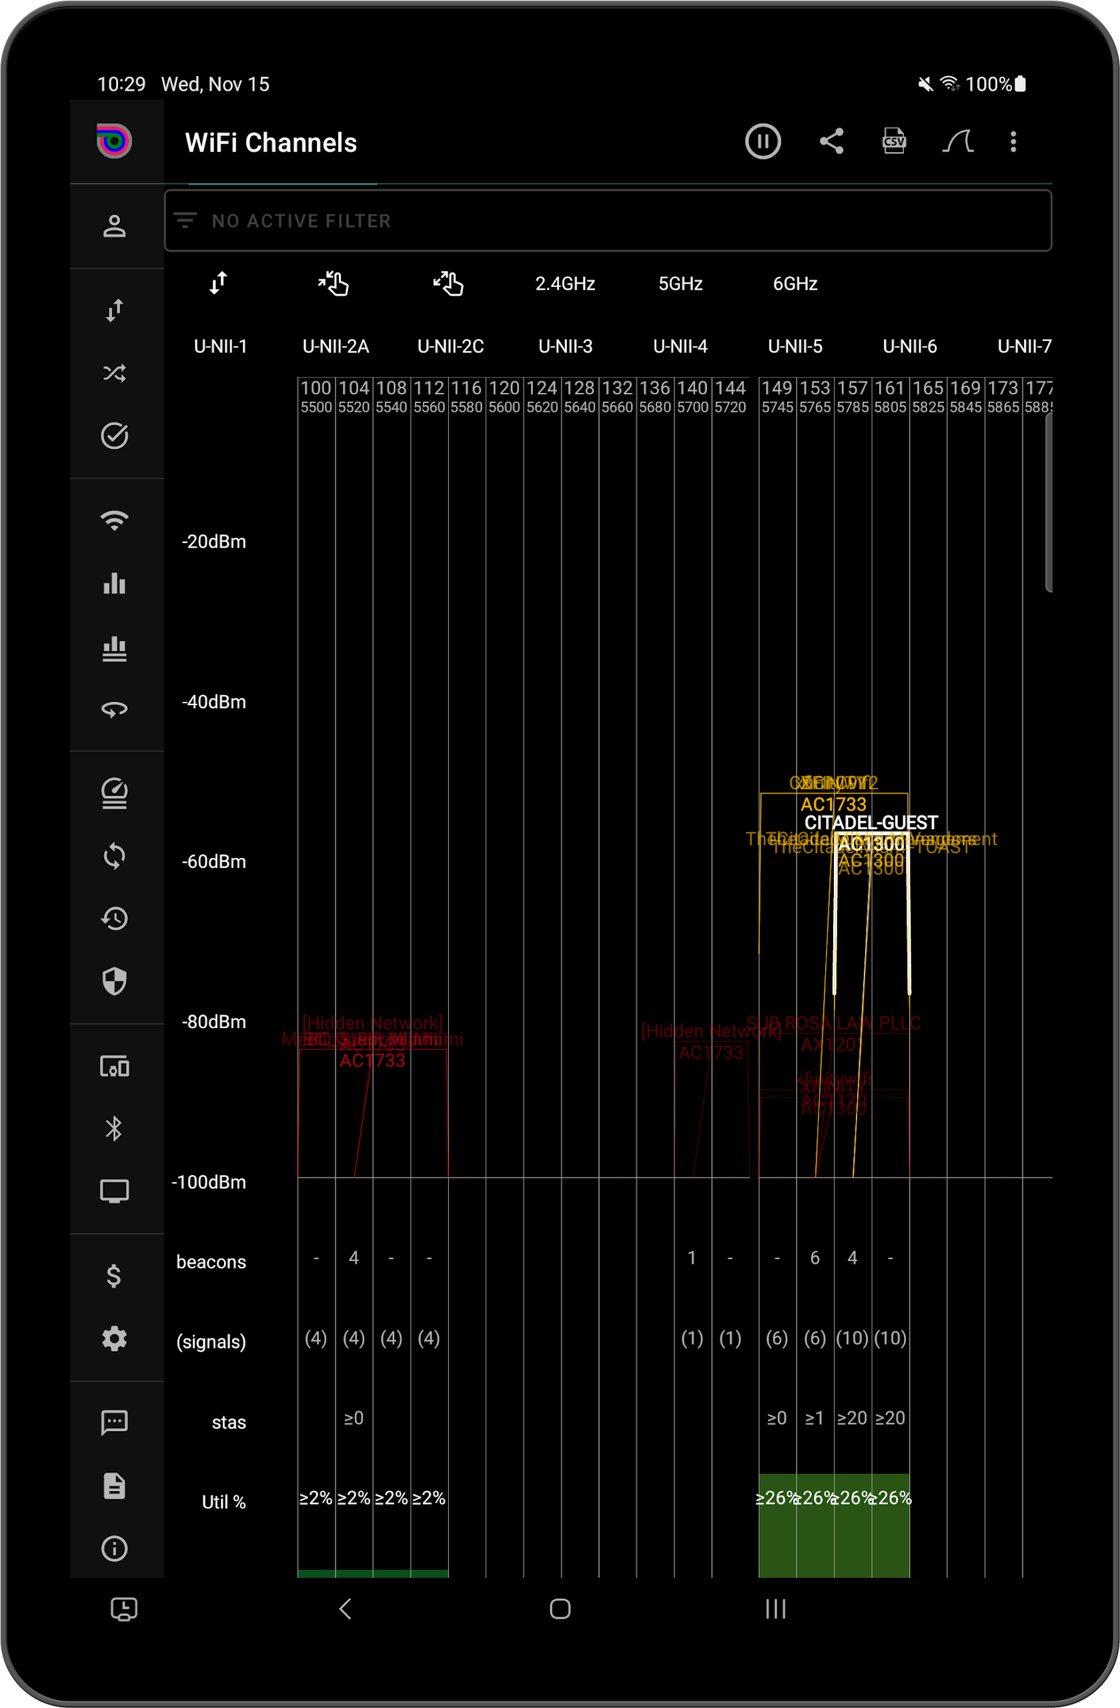Tap the Util % row label

223,1502
